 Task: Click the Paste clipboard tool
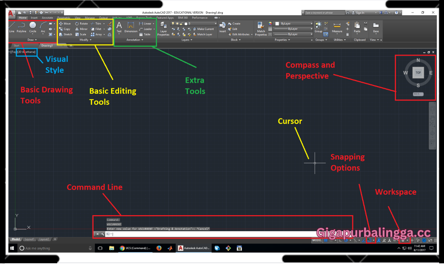click(357, 27)
